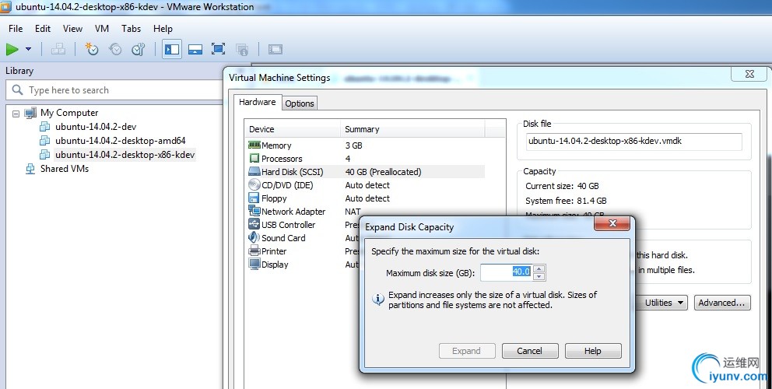Click the Summary column header
772x389 pixels.
(412, 129)
